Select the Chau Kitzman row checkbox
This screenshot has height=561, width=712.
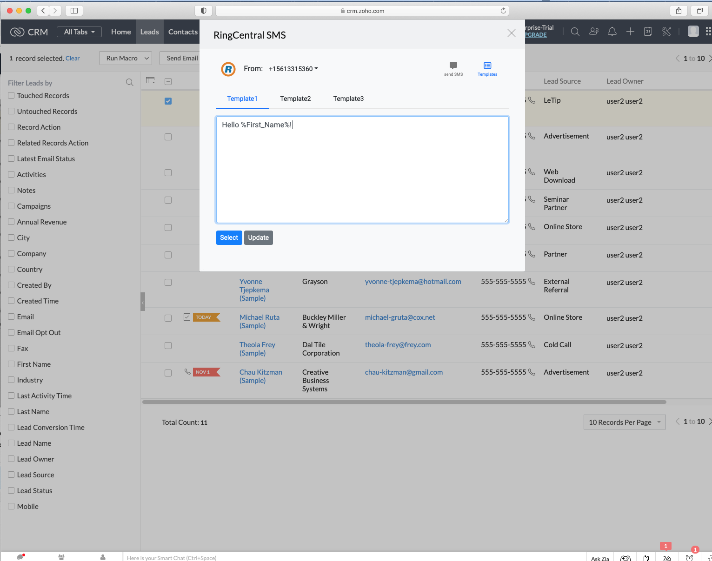168,373
